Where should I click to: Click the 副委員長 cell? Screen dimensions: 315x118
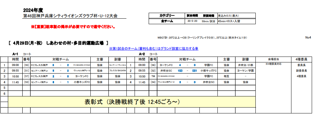302,71
